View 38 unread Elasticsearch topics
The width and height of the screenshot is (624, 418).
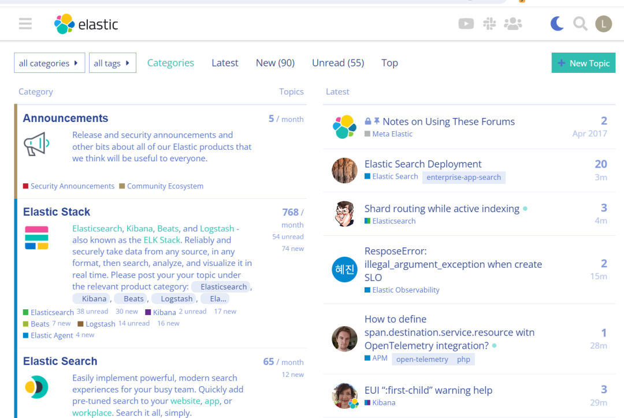point(92,311)
